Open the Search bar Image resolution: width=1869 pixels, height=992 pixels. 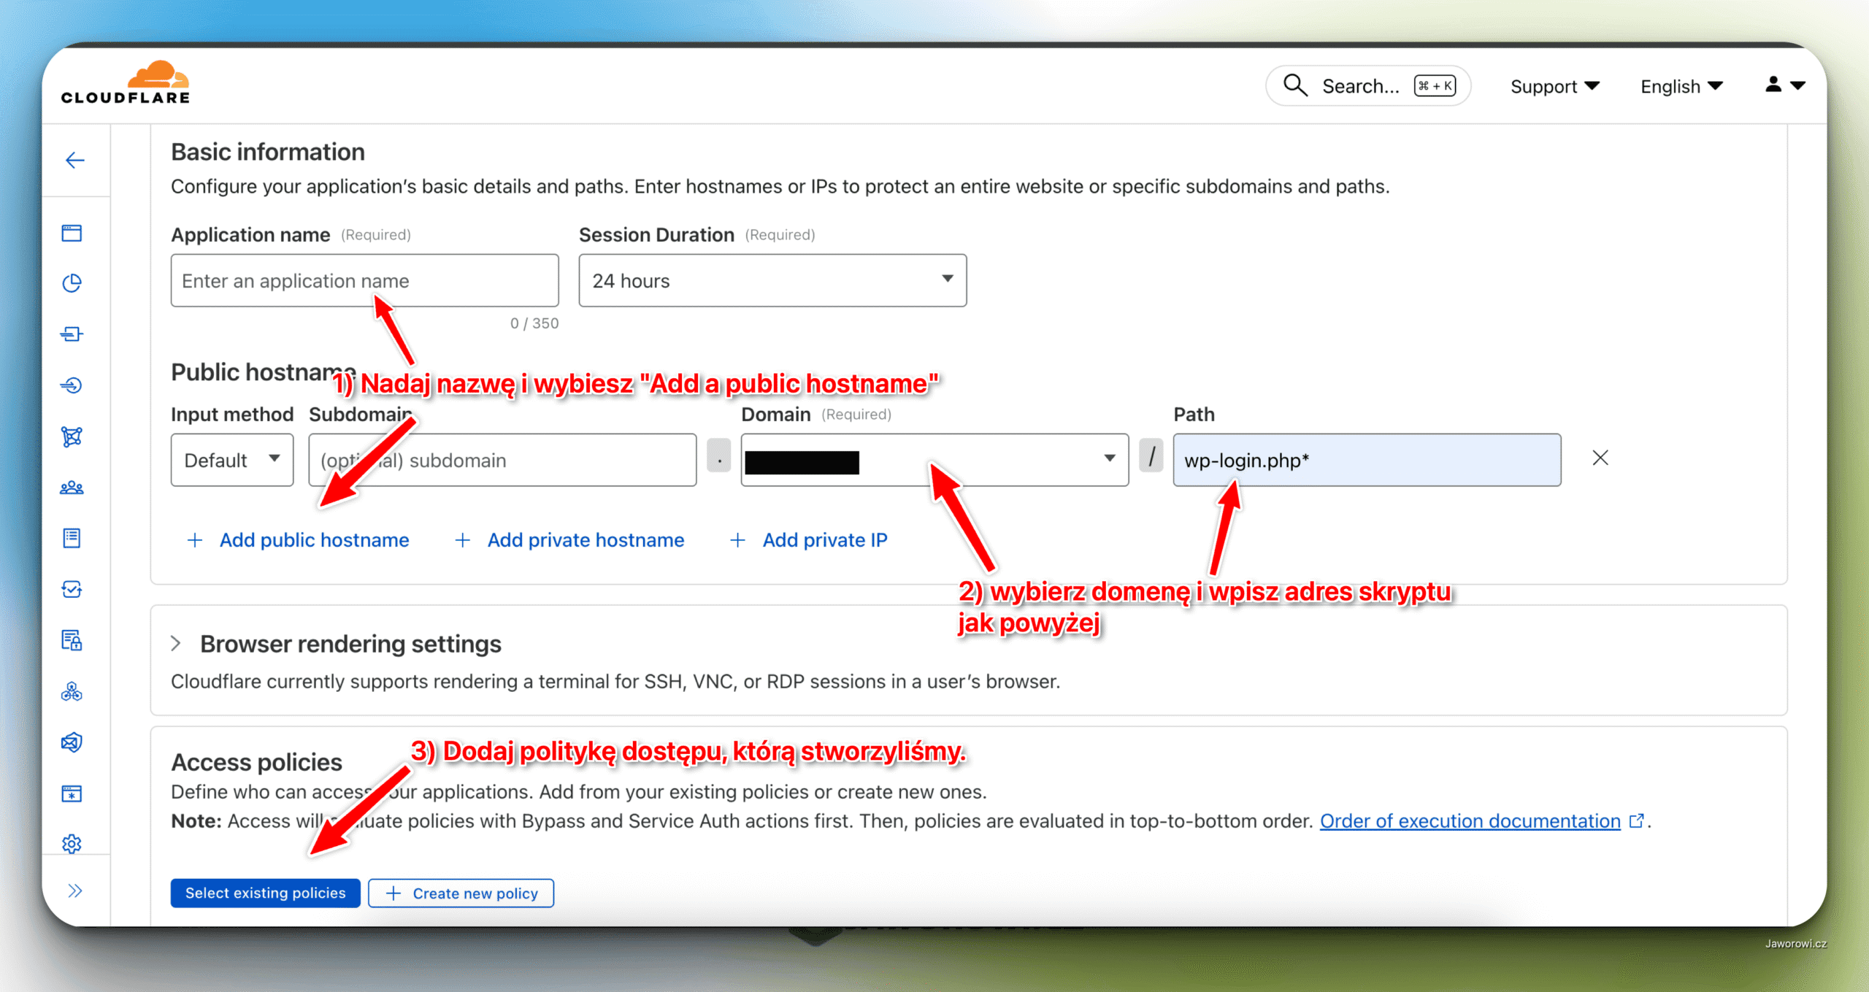click(x=1367, y=85)
